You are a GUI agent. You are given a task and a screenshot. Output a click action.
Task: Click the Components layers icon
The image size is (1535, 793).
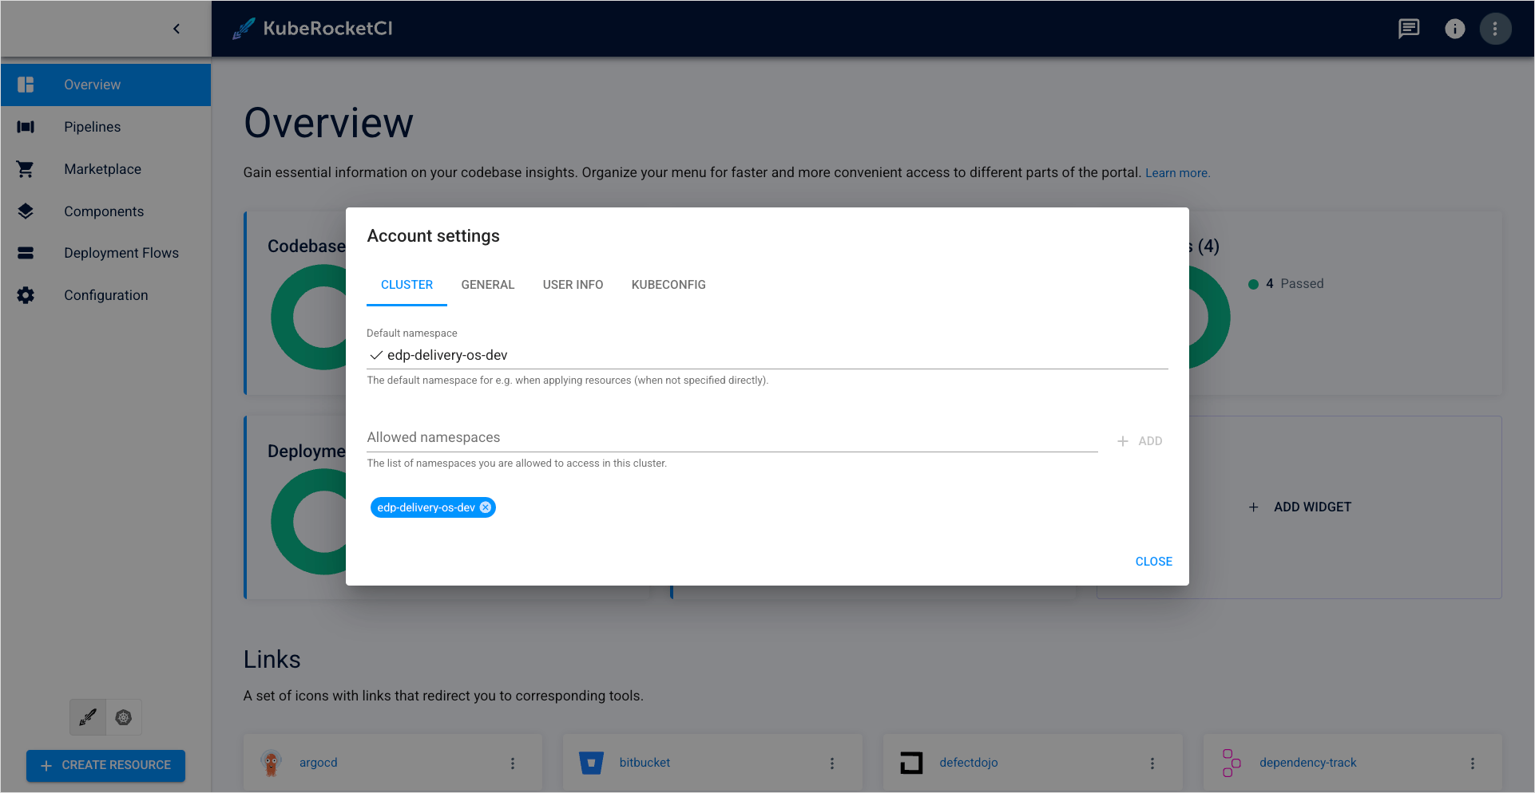tap(26, 211)
